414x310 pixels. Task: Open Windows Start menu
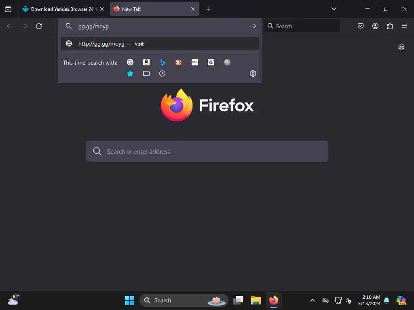pyautogui.click(x=129, y=300)
